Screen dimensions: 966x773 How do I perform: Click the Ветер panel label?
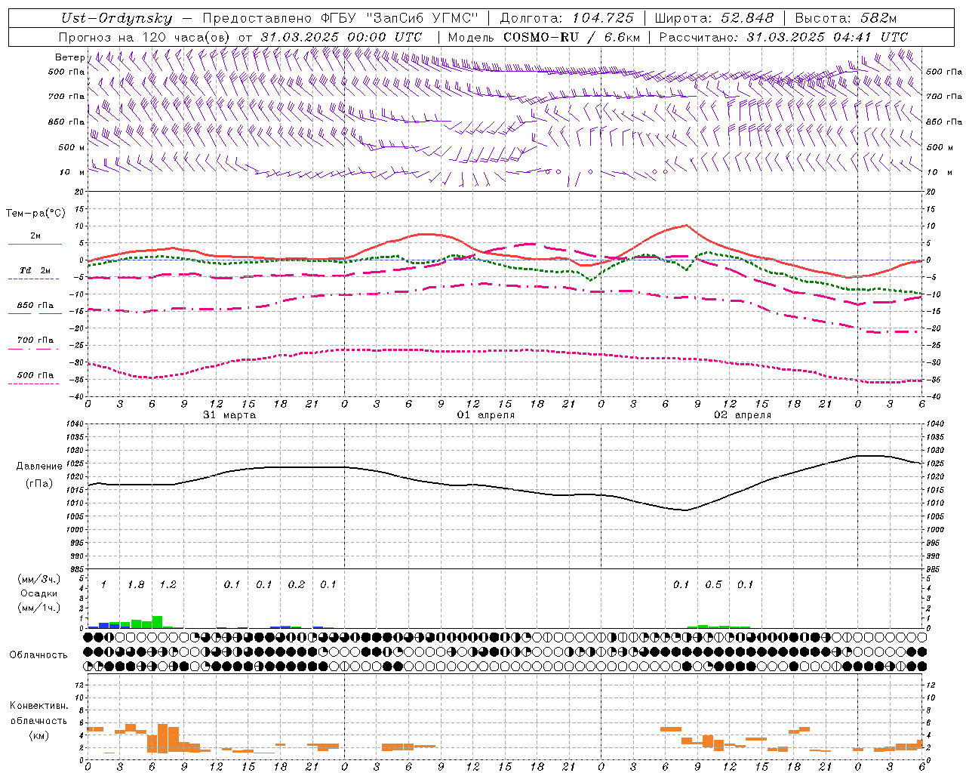click(69, 57)
